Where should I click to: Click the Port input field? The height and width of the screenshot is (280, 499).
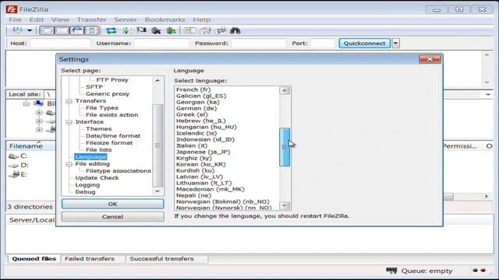(x=323, y=44)
